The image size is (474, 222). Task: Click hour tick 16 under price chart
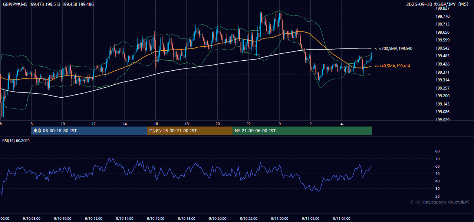click(x=156, y=124)
